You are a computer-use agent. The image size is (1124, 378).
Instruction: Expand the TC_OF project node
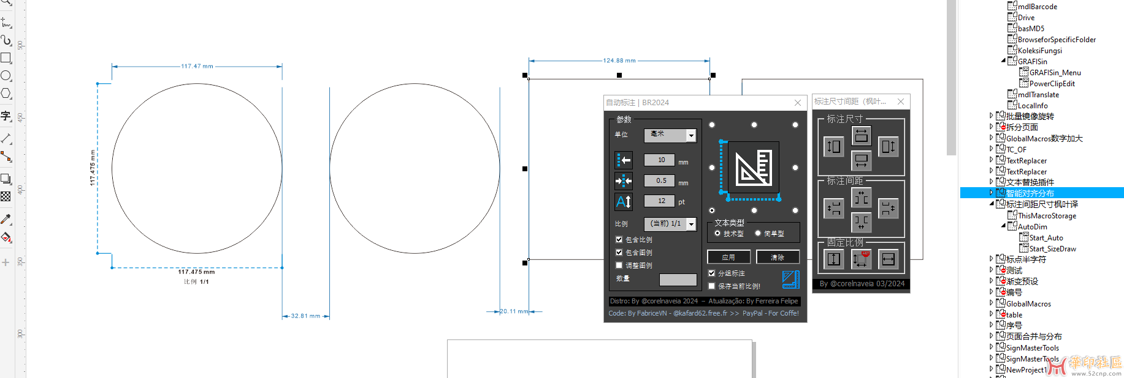pyautogui.click(x=992, y=149)
